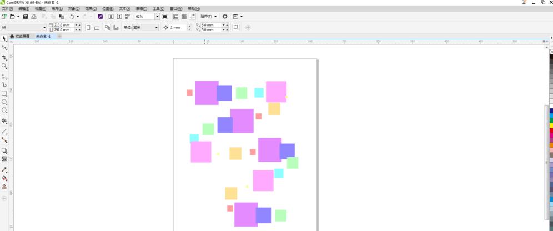The width and height of the screenshot is (553, 231).
Task: Switch to the 欢迎屏幕 tab
Action: (x=22, y=36)
